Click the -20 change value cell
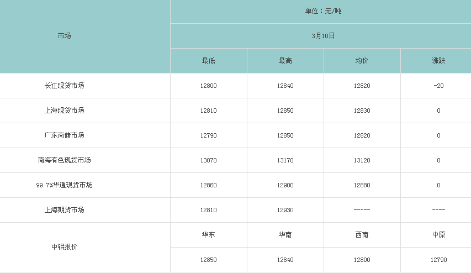Viewport: 471px width, 273px height. pos(438,86)
